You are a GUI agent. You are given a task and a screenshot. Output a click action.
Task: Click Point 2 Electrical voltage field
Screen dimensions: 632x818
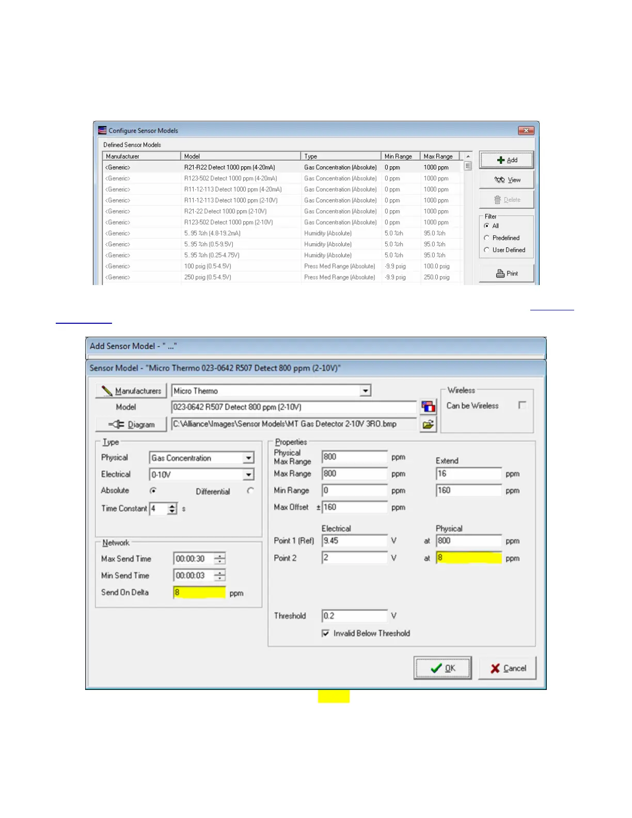click(354, 558)
